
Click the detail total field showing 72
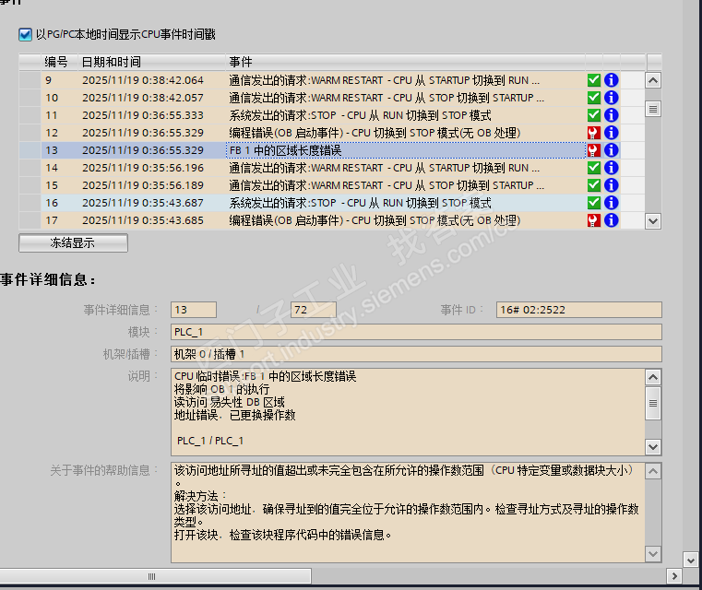314,310
